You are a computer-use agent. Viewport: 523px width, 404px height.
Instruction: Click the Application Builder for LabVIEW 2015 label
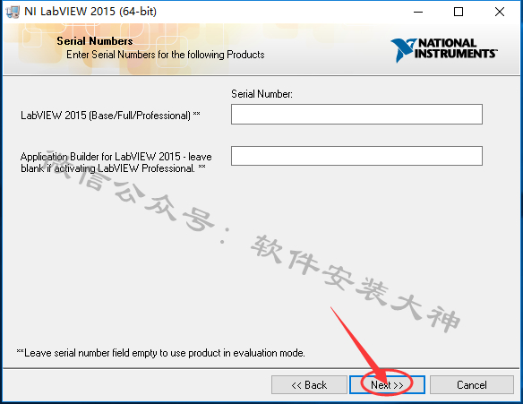116,162
